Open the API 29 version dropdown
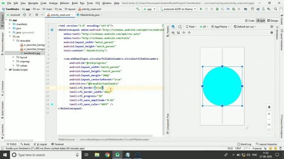The image size is (284, 159). [204, 26]
